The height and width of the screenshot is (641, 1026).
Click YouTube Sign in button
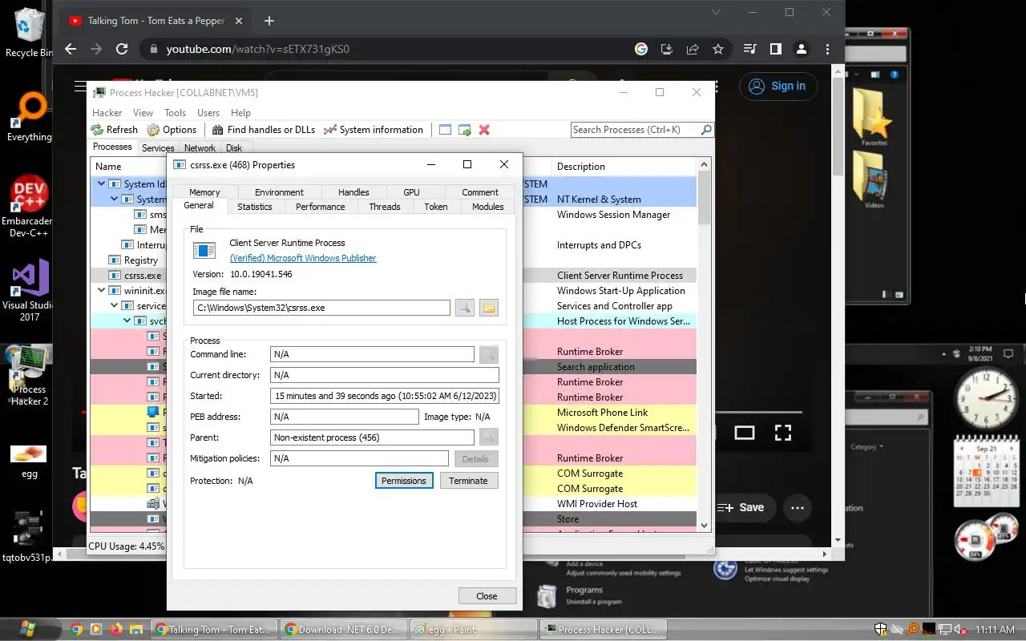click(x=778, y=87)
